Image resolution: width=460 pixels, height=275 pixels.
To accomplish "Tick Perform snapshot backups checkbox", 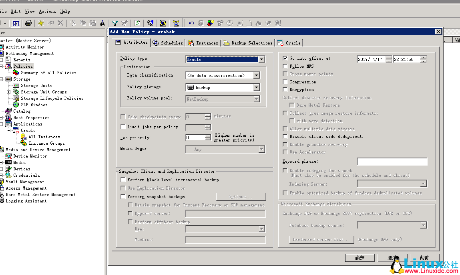I will click(x=123, y=196).
